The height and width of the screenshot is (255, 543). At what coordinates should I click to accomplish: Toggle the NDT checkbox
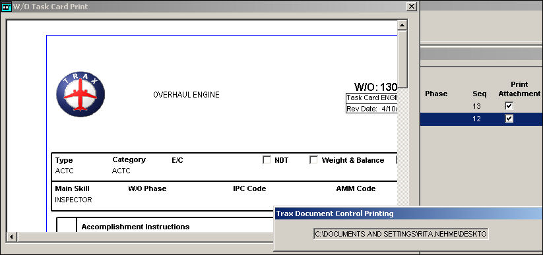[x=267, y=160]
